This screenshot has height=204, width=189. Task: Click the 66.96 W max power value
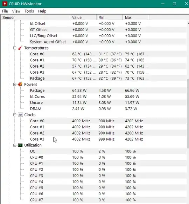coord(132,90)
